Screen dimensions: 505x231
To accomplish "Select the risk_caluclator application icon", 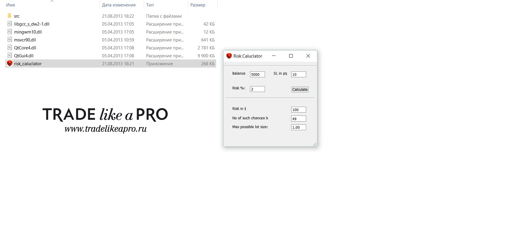I will coord(10,63).
